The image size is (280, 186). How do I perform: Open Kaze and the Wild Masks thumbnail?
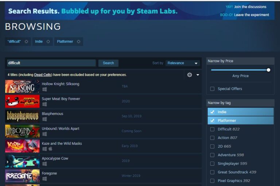point(22,146)
